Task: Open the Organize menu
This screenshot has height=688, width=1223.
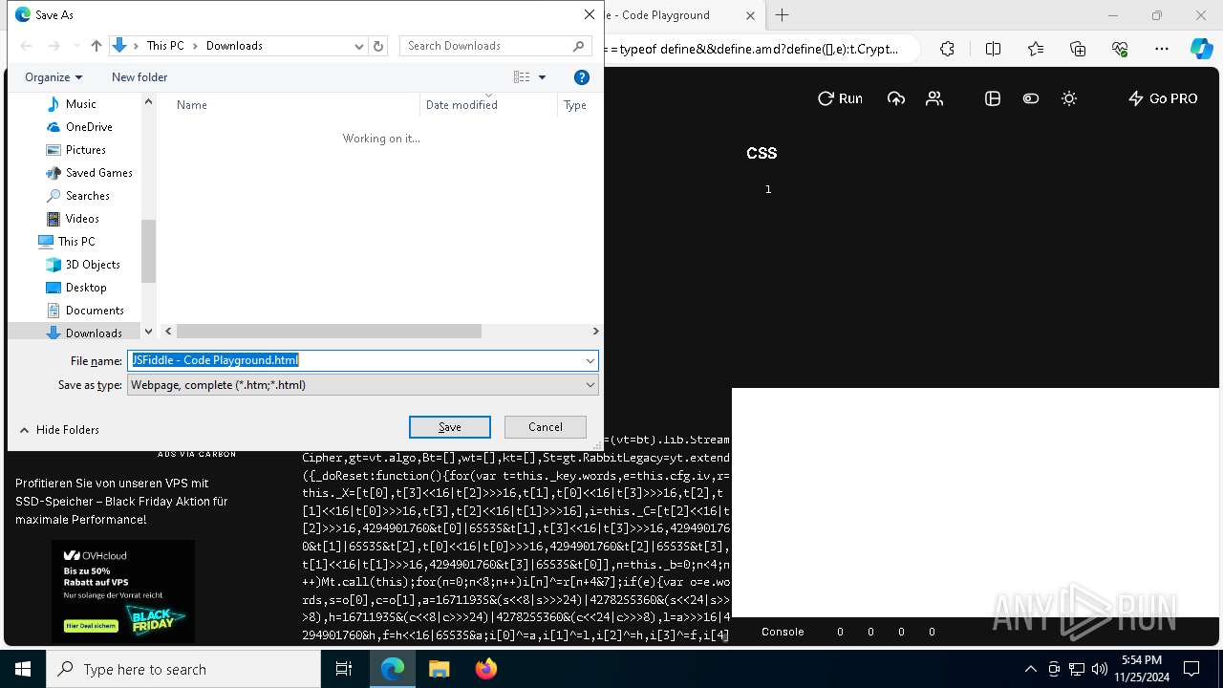Action: 54,77
